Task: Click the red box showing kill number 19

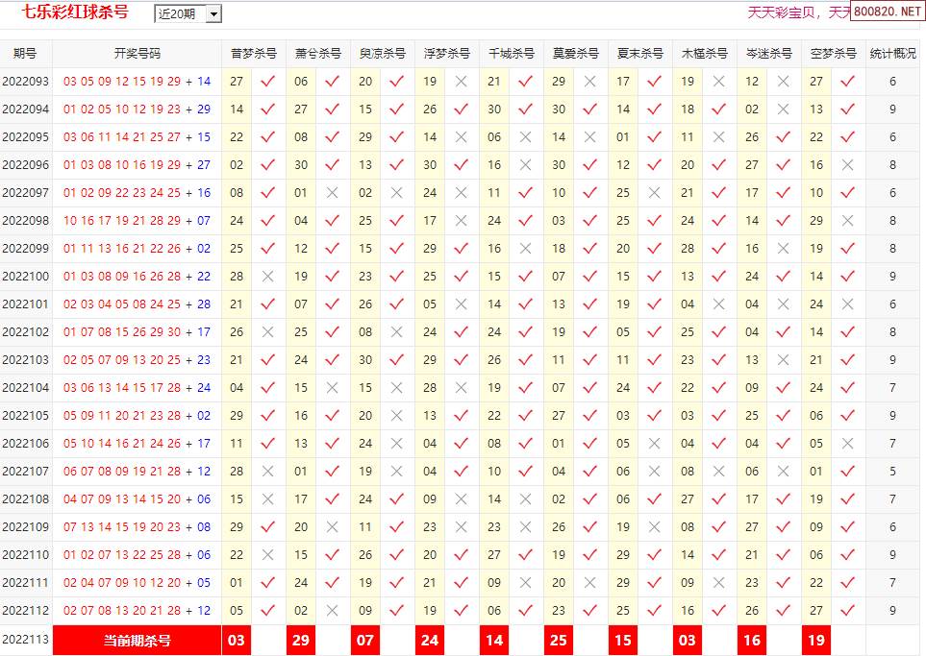Action: point(816,640)
